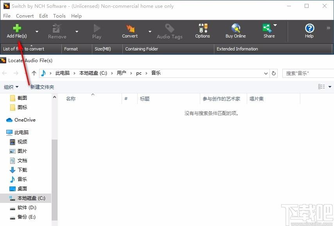This screenshot has height=226, width=334.
Task: Select 此电脑 in the navigation pane
Action: pyautogui.click(x=18, y=132)
